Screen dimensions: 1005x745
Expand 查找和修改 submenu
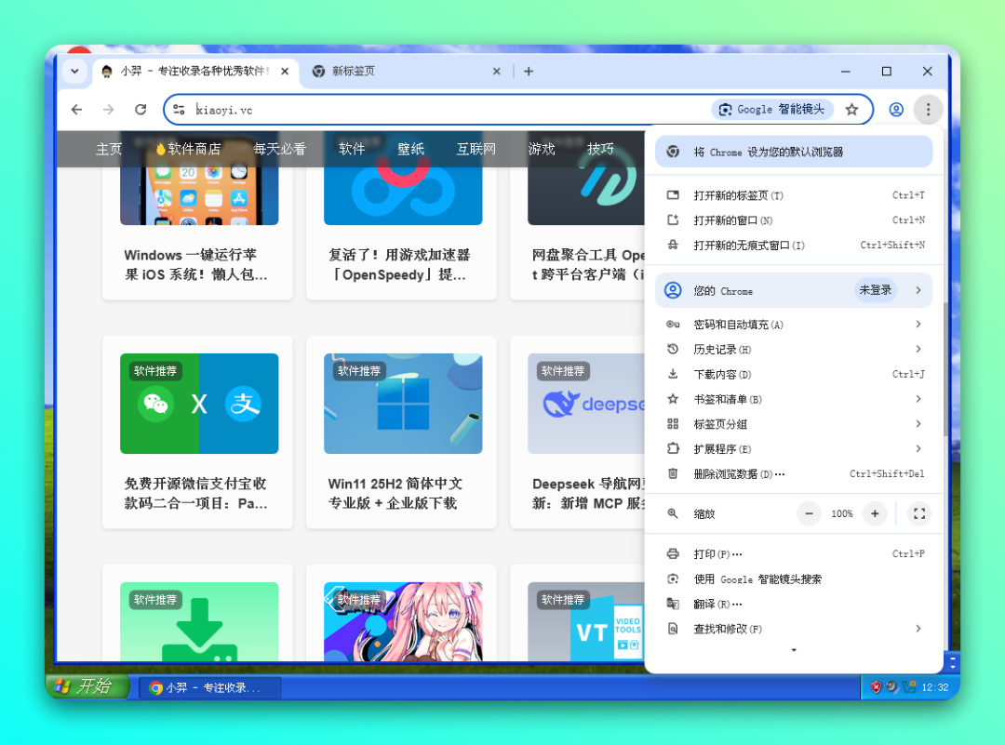(x=794, y=629)
